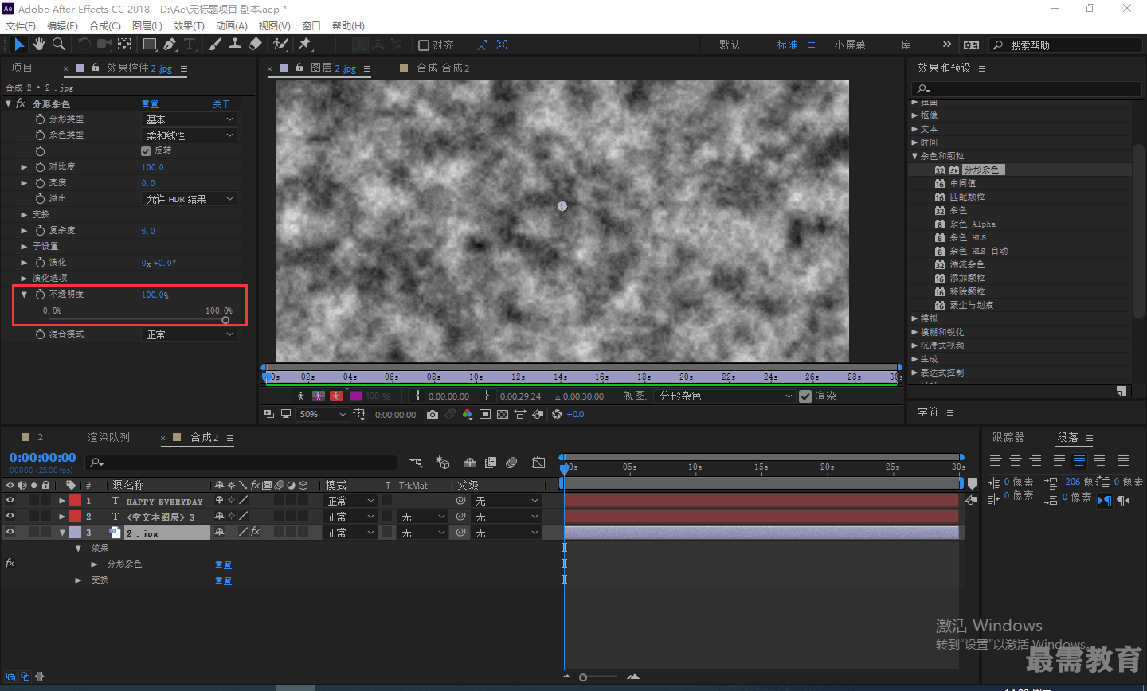
Task: Click red label color swatch of layer 1
Action: (x=75, y=501)
